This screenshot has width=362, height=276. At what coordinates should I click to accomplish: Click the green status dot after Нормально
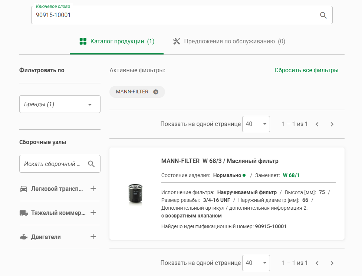[x=244, y=175]
